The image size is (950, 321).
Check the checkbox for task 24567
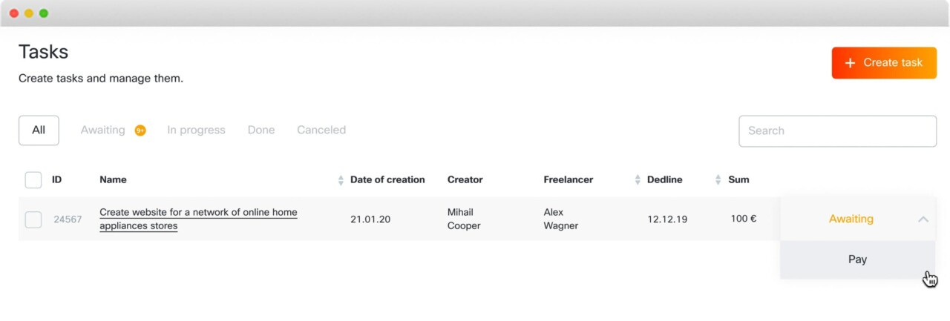click(33, 219)
